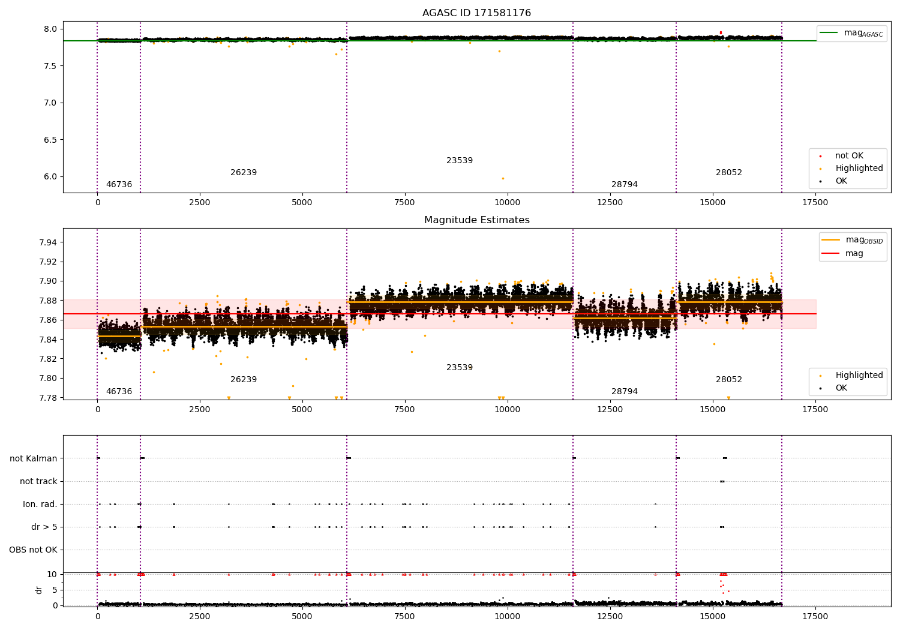Viewport: 900px width, 630px height.
Task: Click OBSID label 23539 in Magnitude Estimates plot
Action: (460, 368)
